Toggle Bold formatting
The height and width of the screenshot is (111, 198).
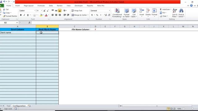point(21,15)
